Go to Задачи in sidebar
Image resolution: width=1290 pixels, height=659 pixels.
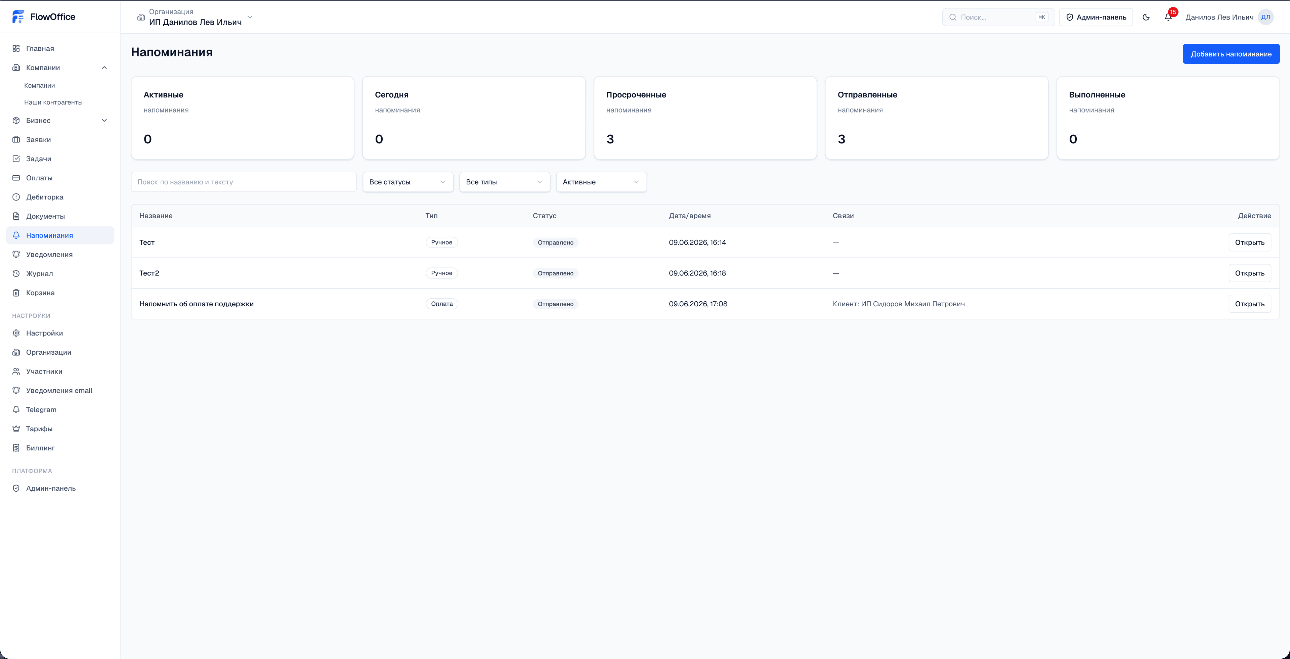(60, 159)
